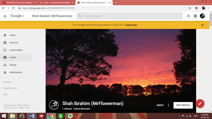The image size is (212, 119).
Task: Click the Home menu label
Action: (12, 35)
